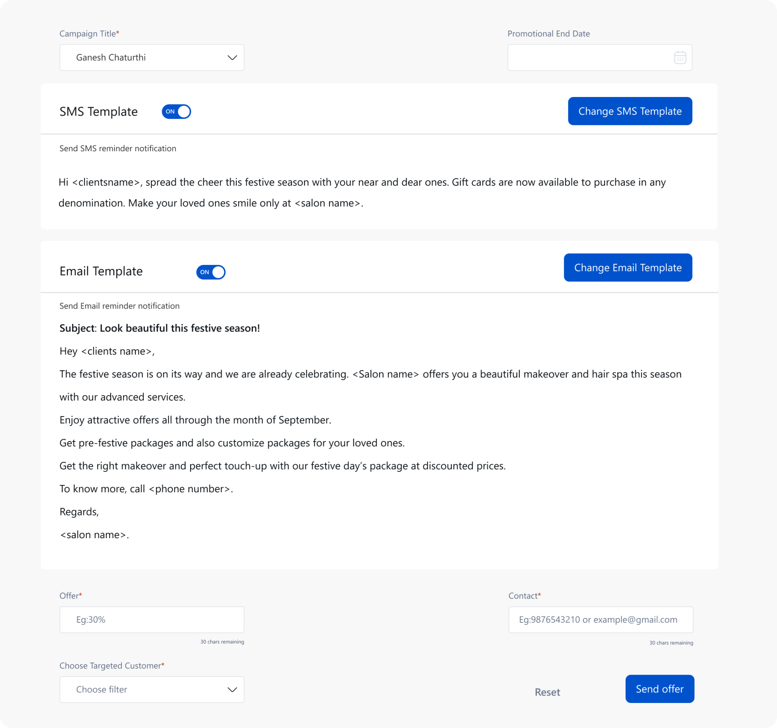Click the 30 chars remaining label under Offer
Image resolution: width=777 pixels, height=728 pixels.
coord(222,641)
